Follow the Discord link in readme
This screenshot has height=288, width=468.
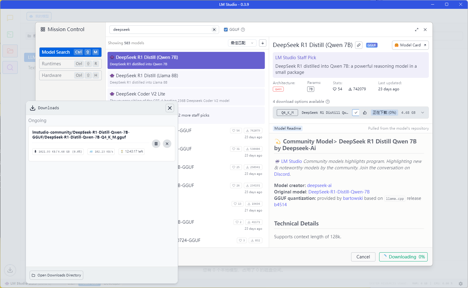282,174
